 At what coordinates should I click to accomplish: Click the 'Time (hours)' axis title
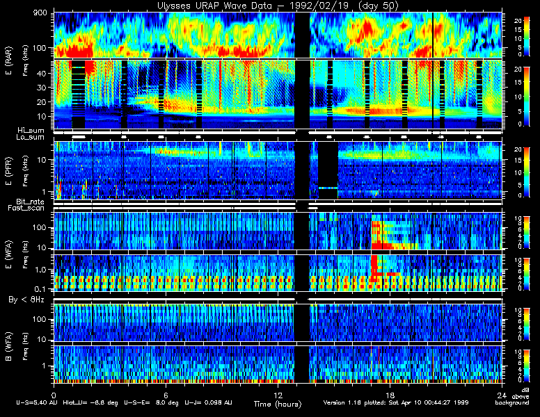278,404
